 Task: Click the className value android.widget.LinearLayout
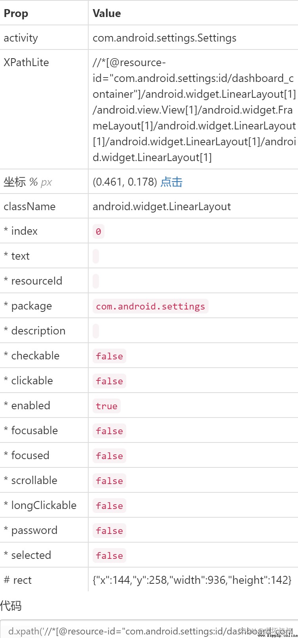coord(162,207)
